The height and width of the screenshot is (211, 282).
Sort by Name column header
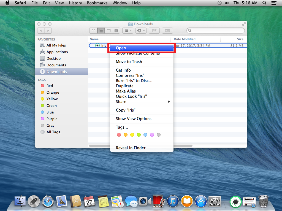pyautogui.click(x=129, y=39)
